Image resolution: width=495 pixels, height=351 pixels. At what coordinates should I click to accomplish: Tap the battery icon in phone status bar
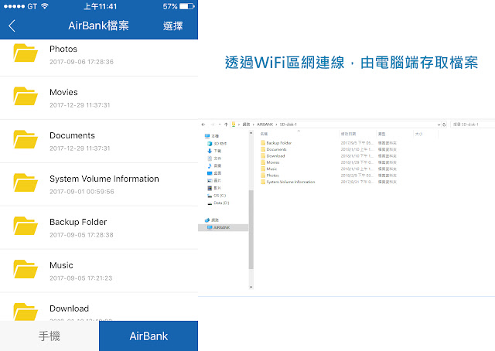(187, 6)
